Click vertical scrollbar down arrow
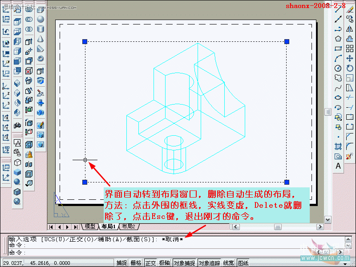356x267 pixels. point(328,219)
